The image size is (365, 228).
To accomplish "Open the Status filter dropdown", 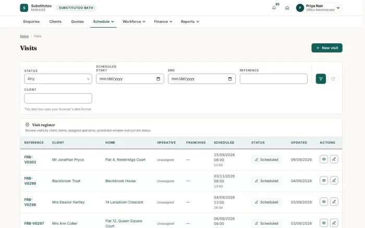I will pyautogui.click(x=58, y=79).
